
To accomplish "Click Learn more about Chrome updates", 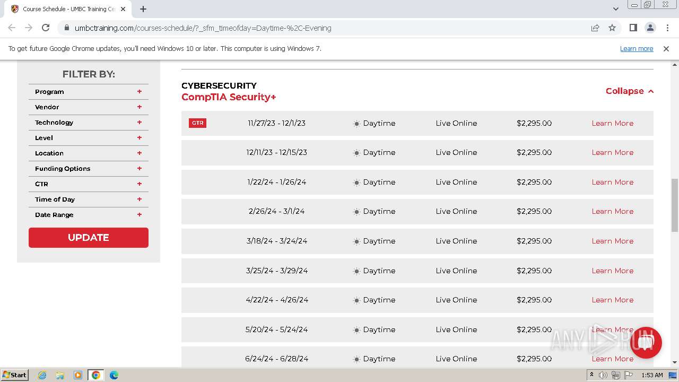I will (637, 49).
